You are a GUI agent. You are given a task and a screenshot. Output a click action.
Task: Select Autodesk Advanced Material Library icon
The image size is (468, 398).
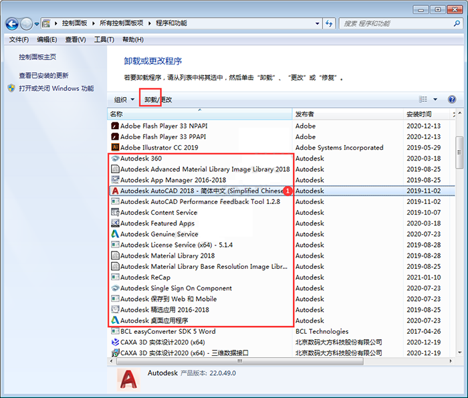(115, 169)
